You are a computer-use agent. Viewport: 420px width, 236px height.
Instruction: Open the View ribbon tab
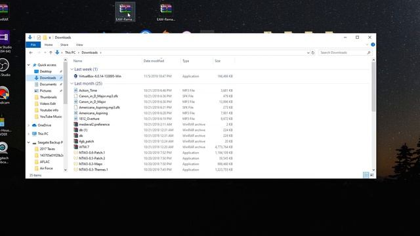(x=79, y=45)
